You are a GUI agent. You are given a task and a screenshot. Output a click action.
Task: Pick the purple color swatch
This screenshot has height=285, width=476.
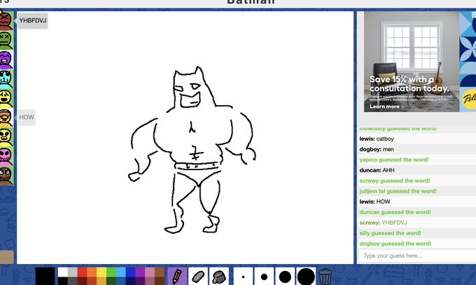tap(140, 272)
